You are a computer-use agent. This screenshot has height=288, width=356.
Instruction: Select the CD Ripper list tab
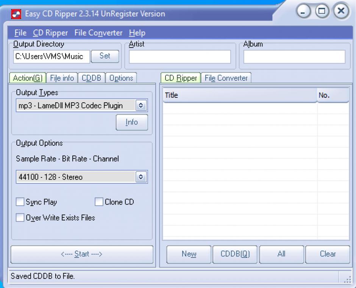[x=181, y=78]
